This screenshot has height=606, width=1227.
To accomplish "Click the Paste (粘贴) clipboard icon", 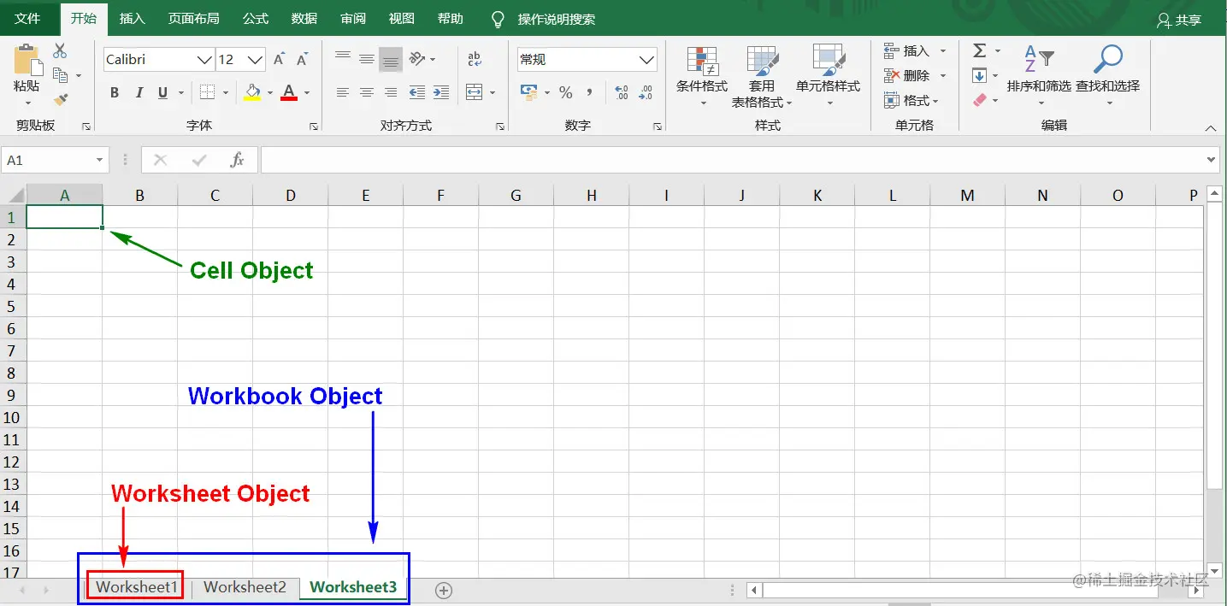I will click(x=28, y=60).
